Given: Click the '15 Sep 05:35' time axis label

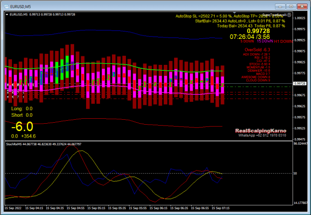Looking at the screenshot, I should point(117,208).
